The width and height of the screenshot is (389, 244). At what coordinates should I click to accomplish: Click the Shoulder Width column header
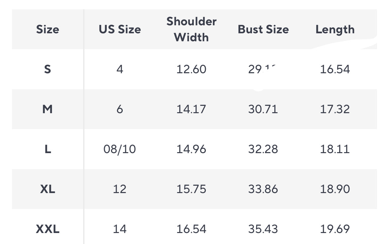click(191, 29)
